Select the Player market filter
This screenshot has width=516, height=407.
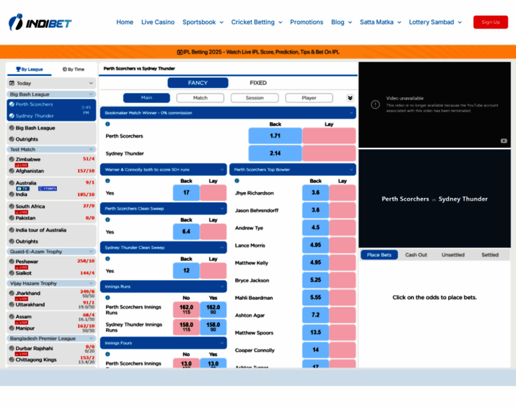coord(309,98)
